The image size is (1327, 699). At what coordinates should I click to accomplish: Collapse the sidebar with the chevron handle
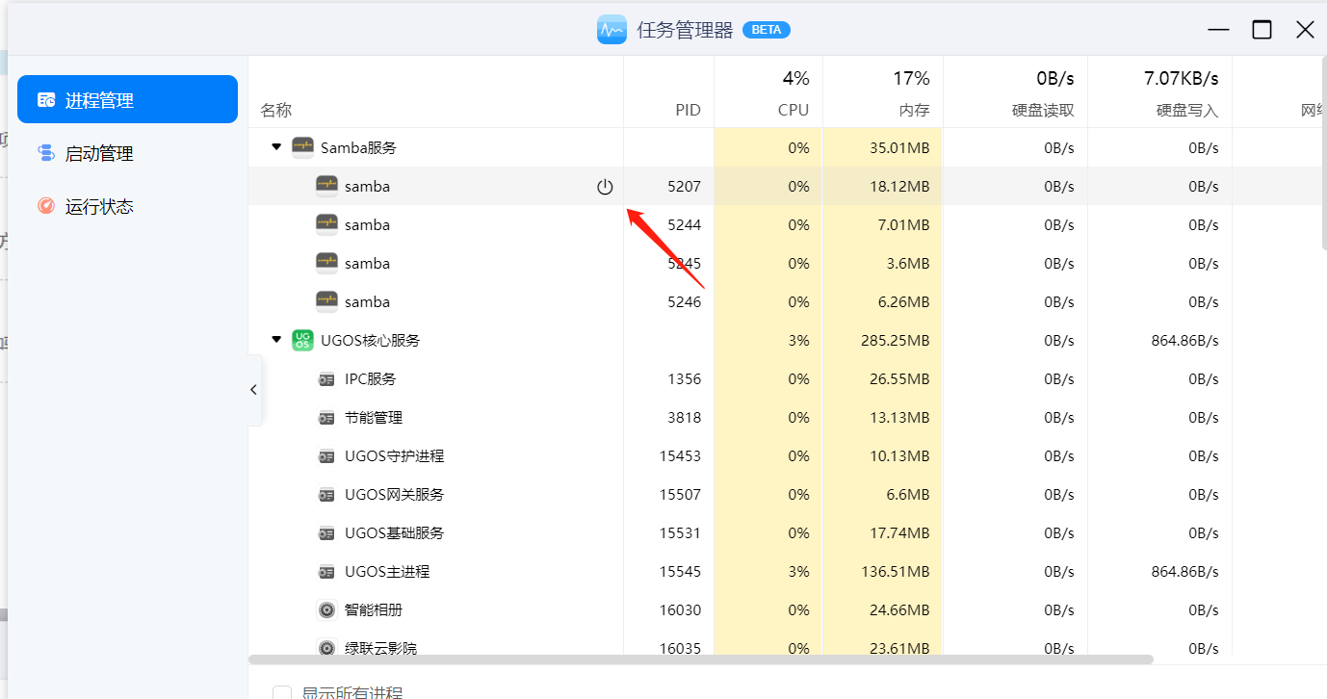(253, 390)
